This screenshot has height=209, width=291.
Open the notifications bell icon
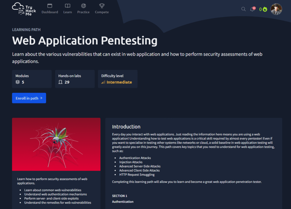tap(252, 9)
